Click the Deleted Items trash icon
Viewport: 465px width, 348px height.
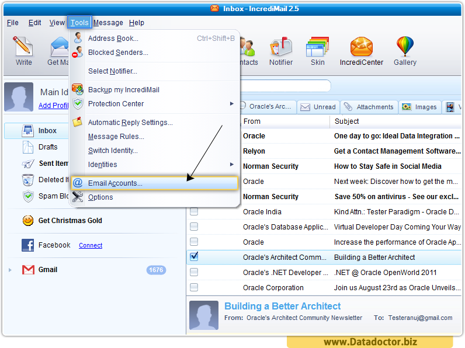click(28, 180)
